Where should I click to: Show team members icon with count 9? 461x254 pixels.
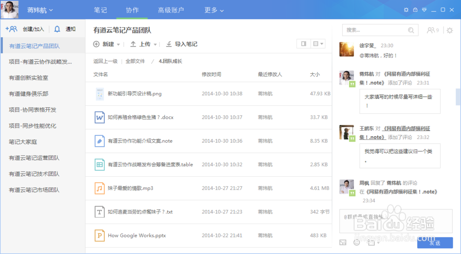(x=433, y=30)
